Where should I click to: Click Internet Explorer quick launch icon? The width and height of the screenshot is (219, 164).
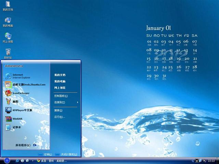[x=17, y=161]
